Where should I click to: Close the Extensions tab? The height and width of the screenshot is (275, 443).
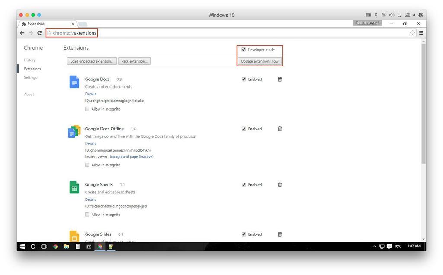coord(73,24)
